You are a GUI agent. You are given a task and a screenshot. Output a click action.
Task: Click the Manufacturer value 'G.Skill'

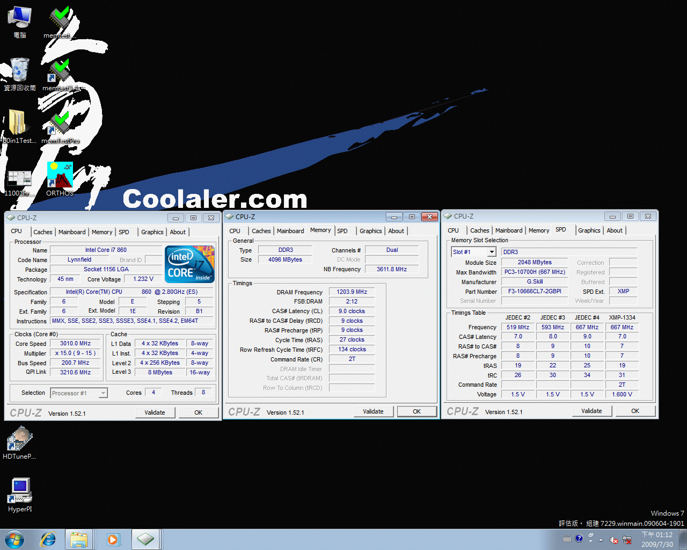[535, 281]
